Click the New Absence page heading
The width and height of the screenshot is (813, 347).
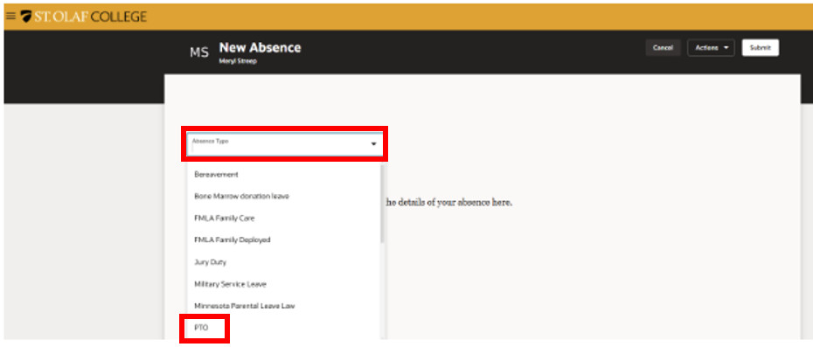point(260,47)
